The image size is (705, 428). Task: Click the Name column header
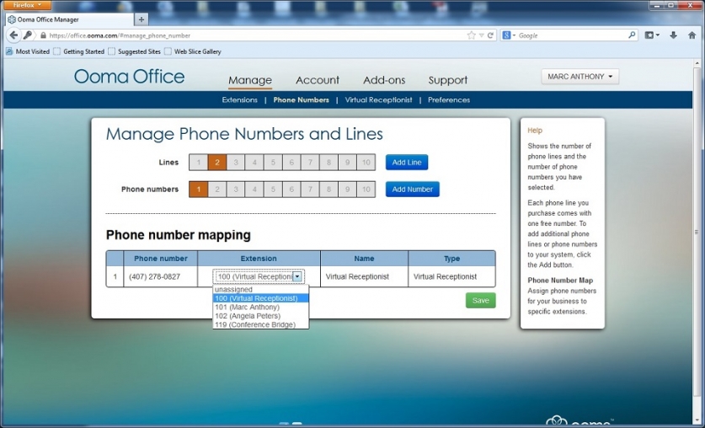(364, 259)
